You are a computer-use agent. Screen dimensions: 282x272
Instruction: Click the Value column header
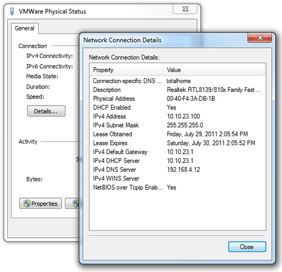214,70
